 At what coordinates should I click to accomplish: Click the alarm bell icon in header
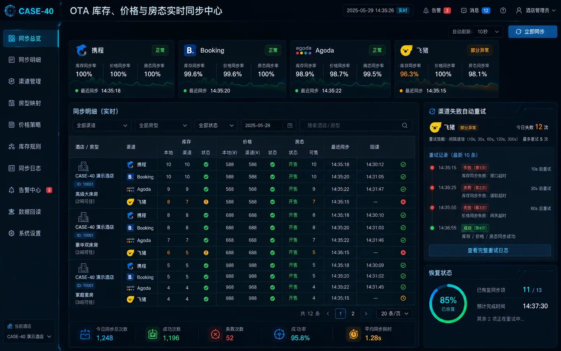pos(426,11)
